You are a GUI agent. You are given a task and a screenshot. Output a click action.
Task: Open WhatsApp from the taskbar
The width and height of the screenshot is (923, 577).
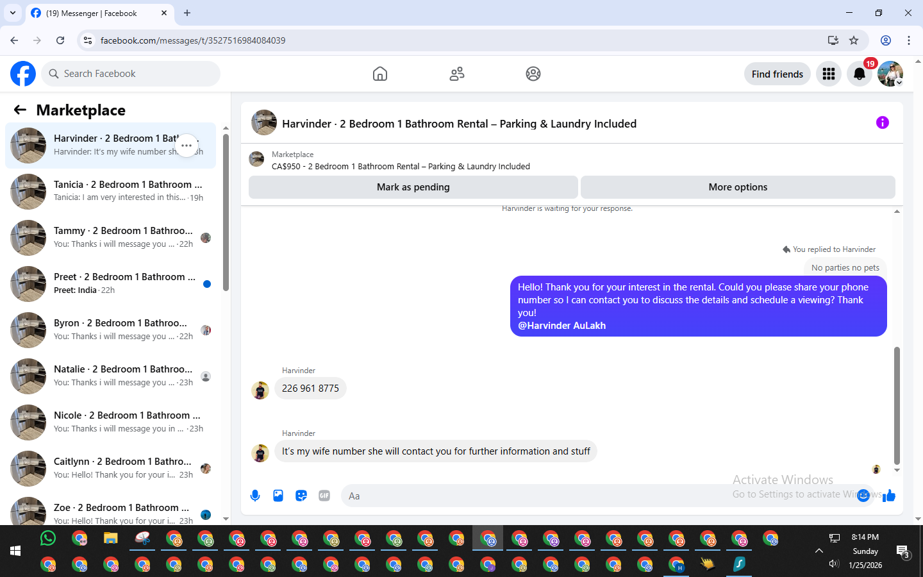[48, 538]
